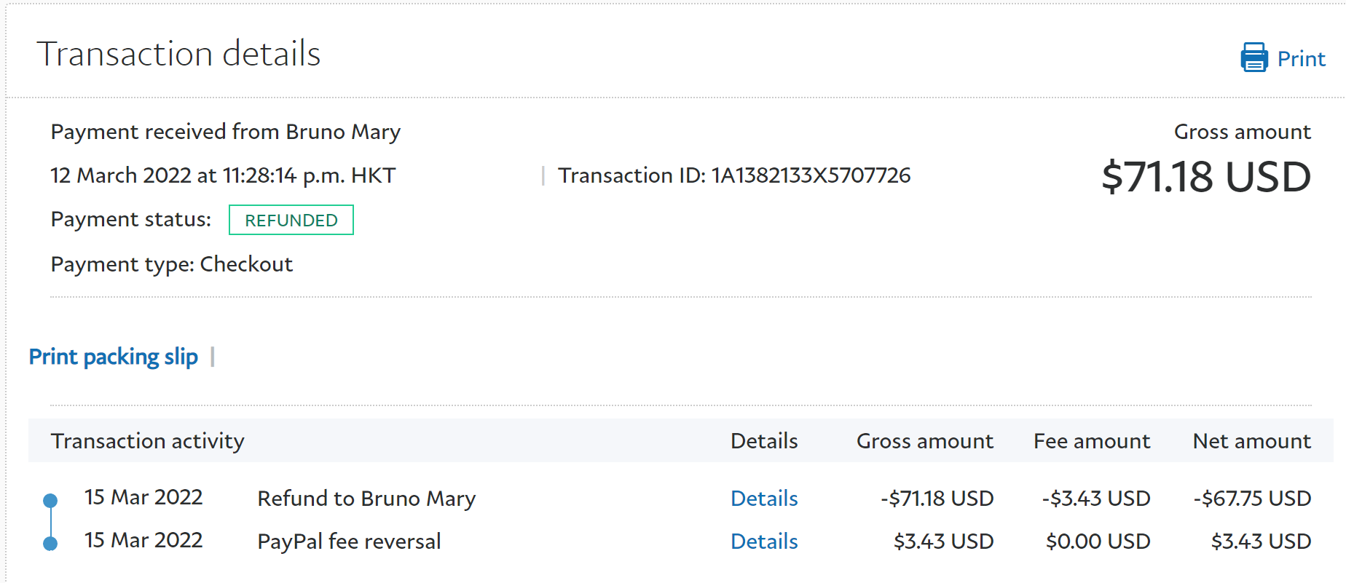Open the Print packing slip link
1346x583 pixels.
pyautogui.click(x=113, y=357)
